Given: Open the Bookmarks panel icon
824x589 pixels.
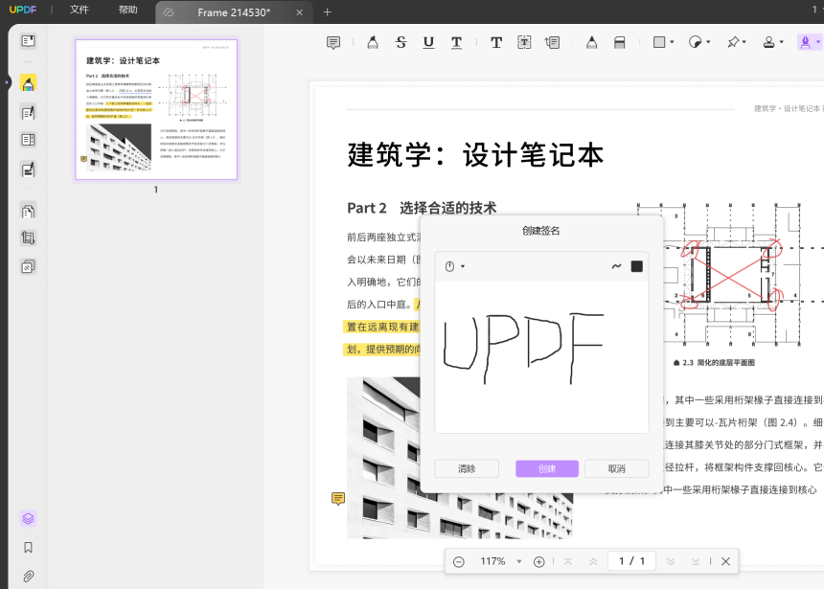Looking at the screenshot, I should 28,548.
